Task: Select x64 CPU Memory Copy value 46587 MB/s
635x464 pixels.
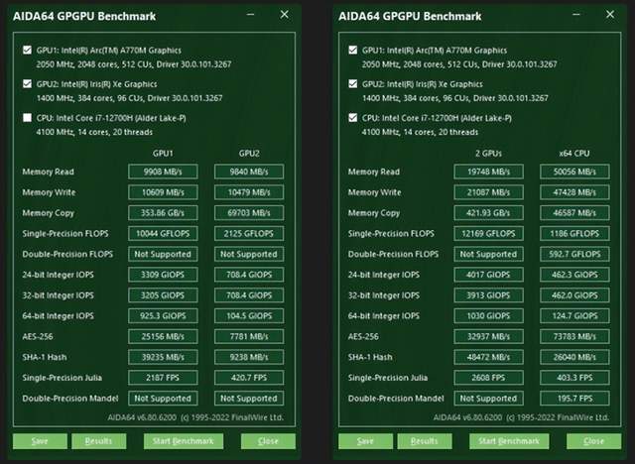Action: coord(574,213)
